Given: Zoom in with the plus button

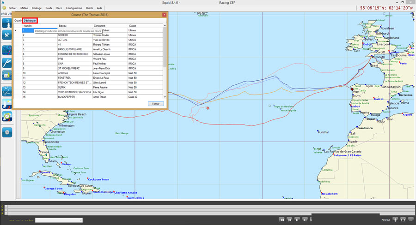Looking at the screenshot, I should coord(395,220).
